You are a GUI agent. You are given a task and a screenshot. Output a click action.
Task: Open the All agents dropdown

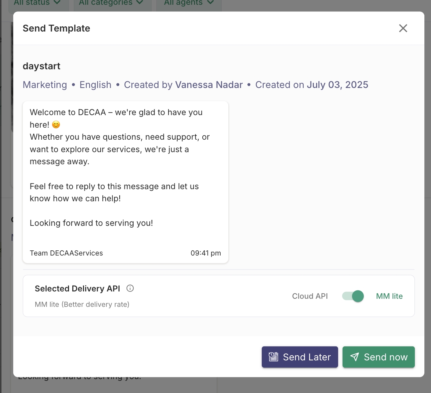(x=189, y=3)
